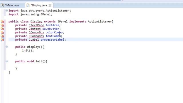Screen dimensions: 183x103
Task: Close the *Display.java tab
Action: pos(50,5)
